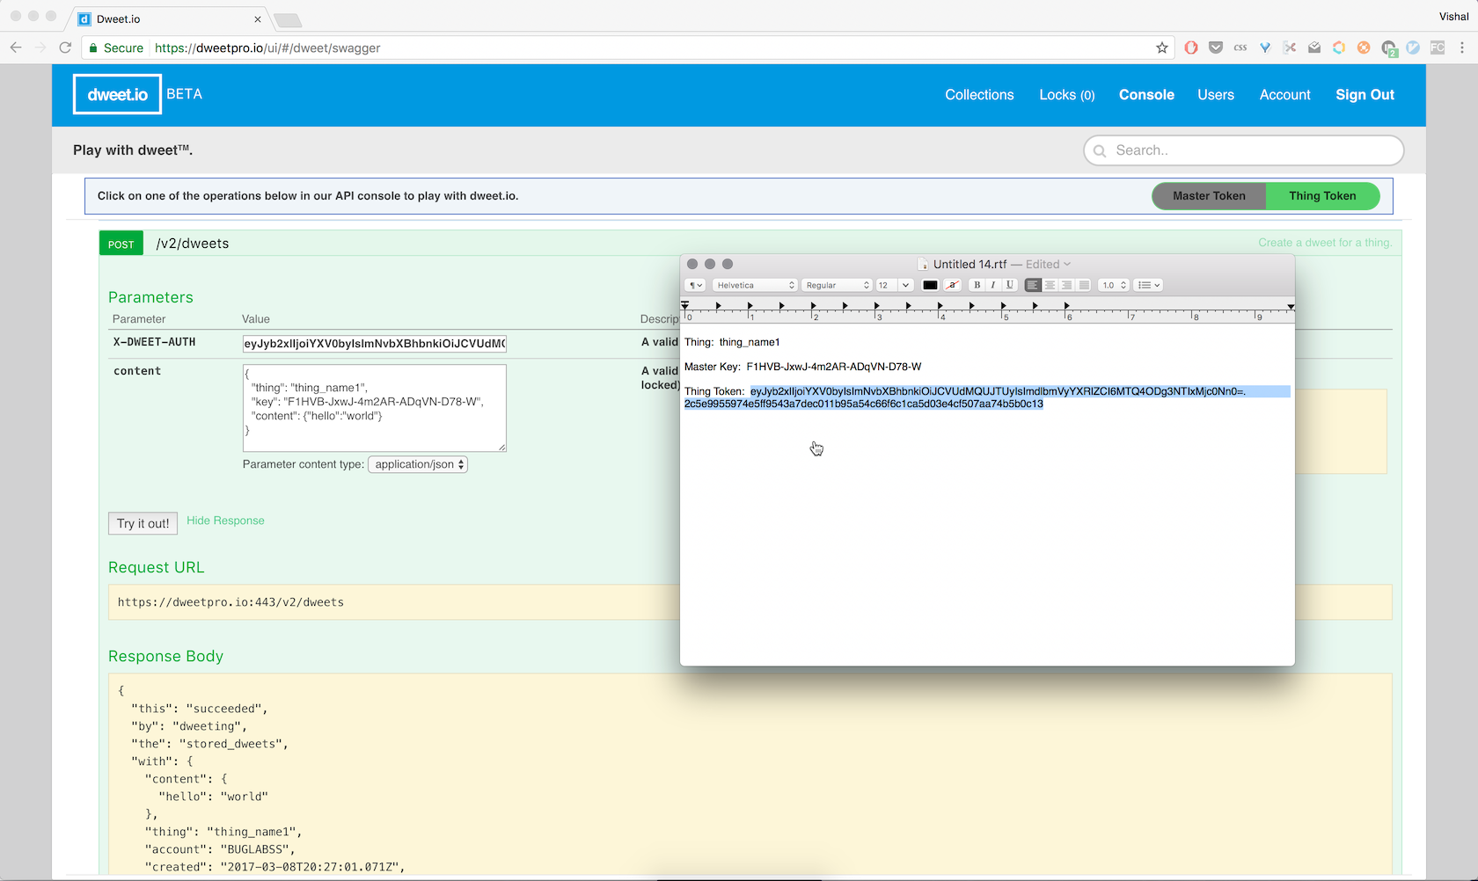Click the browser address bar URL

point(267,47)
